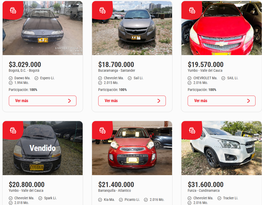262x205 pixels.
Task: Click the Vendido Spark car photo
Action: coord(43,148)
